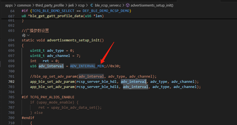Click uint8_t type on line 696
The height and width of the screenshot is (125, 237).
[37, 51]
